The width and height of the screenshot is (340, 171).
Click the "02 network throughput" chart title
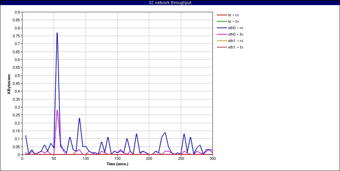tap(170, 3)
